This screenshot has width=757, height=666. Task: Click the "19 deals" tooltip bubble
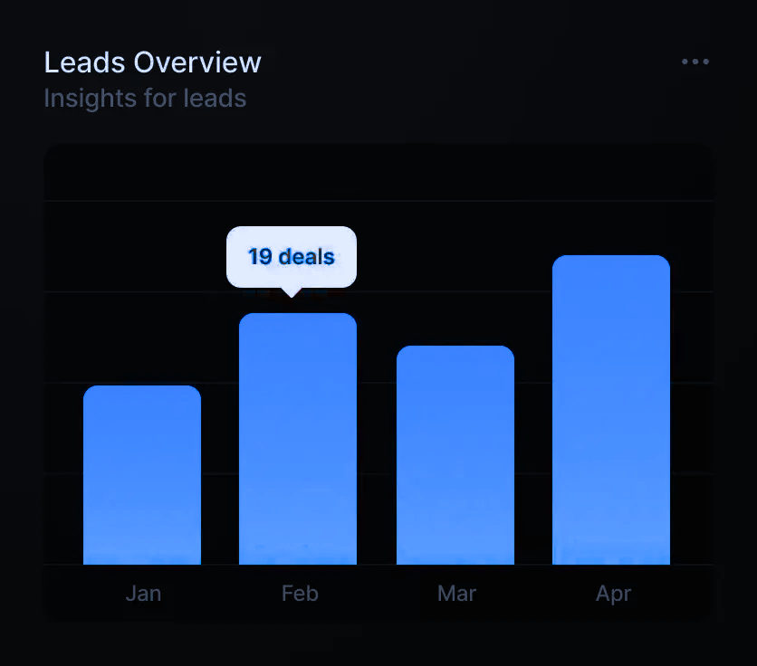pyautogui.click(x=292, y=256)
